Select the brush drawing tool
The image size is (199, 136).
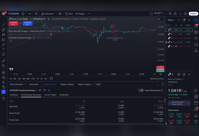pos(3,44)
